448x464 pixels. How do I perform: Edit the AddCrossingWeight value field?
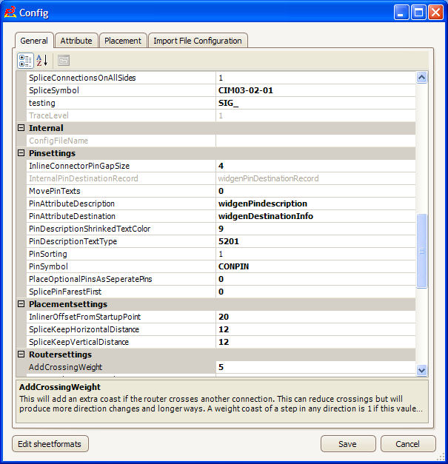pos(315,367)
